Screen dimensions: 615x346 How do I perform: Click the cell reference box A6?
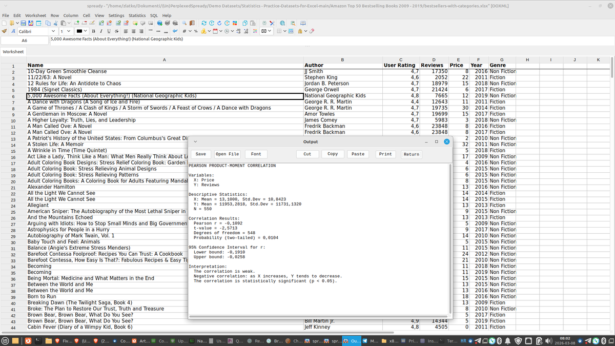pyautogui.click(x=24, y=40)
